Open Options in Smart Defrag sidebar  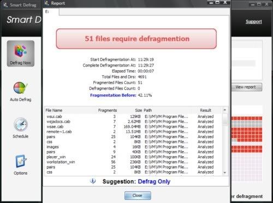pyautogui.click(x=21, y=165)
